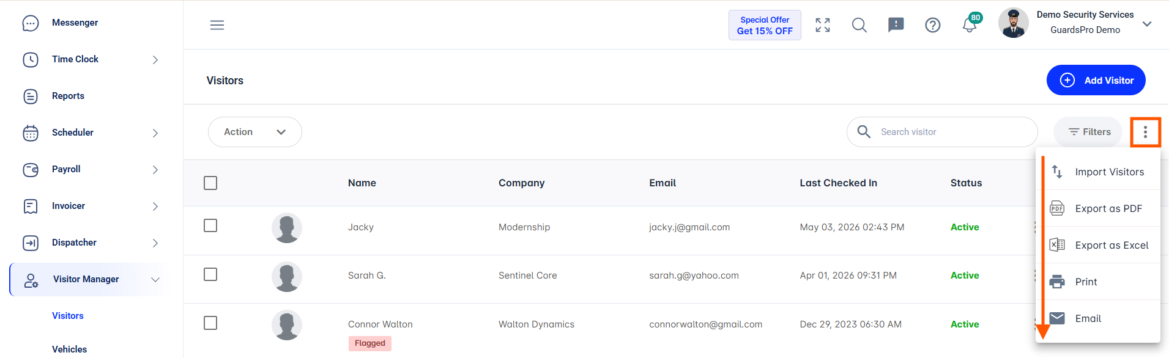The height and width of the screenshot is (358, 1169).
Task: Tick the select-all header checkbox
Action: [x=210, y=183]
